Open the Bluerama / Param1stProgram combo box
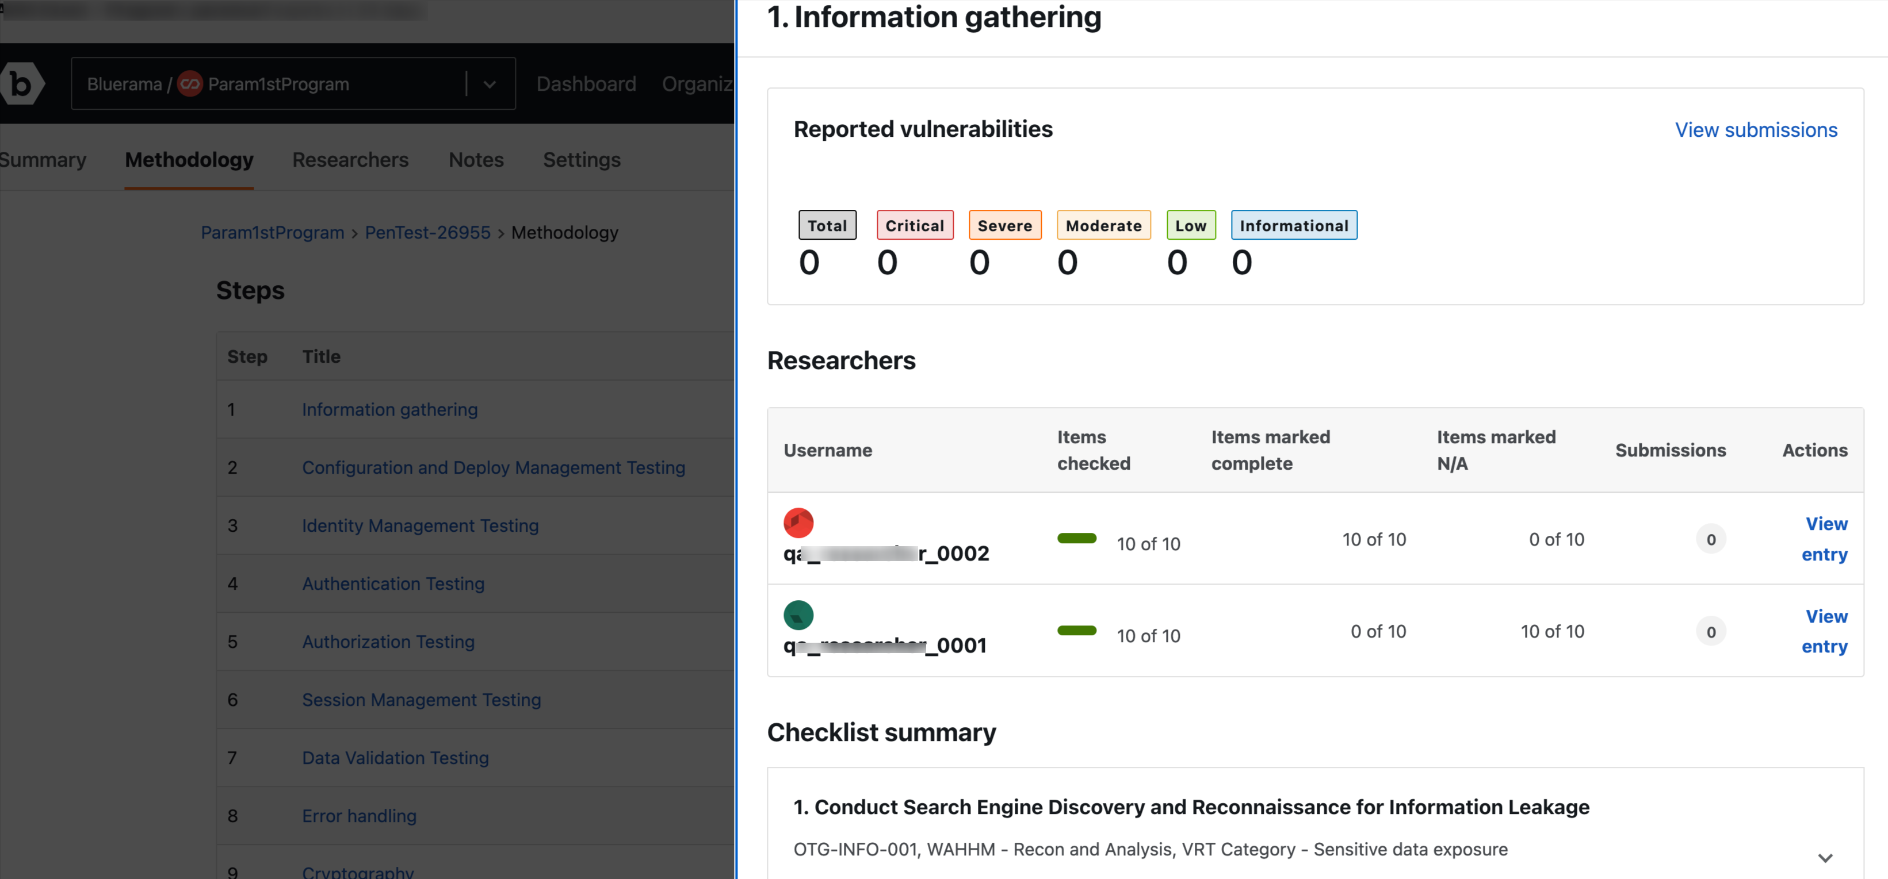 coord(293,83)
